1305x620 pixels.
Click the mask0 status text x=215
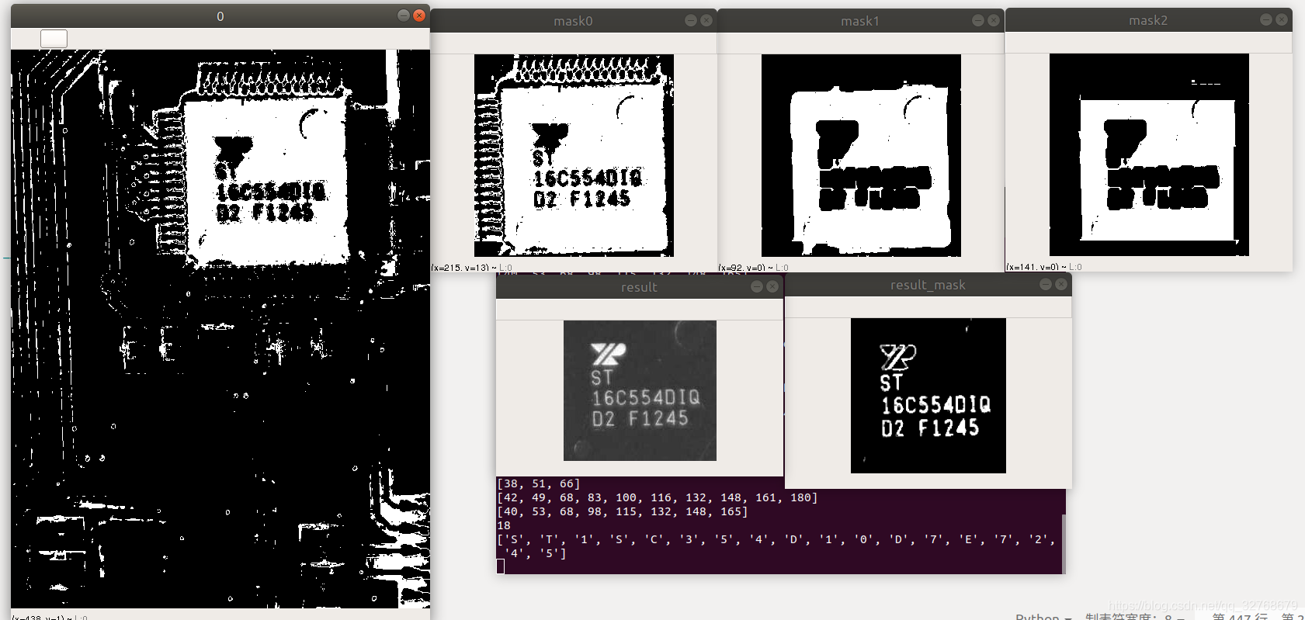click(x=471, y=268)
